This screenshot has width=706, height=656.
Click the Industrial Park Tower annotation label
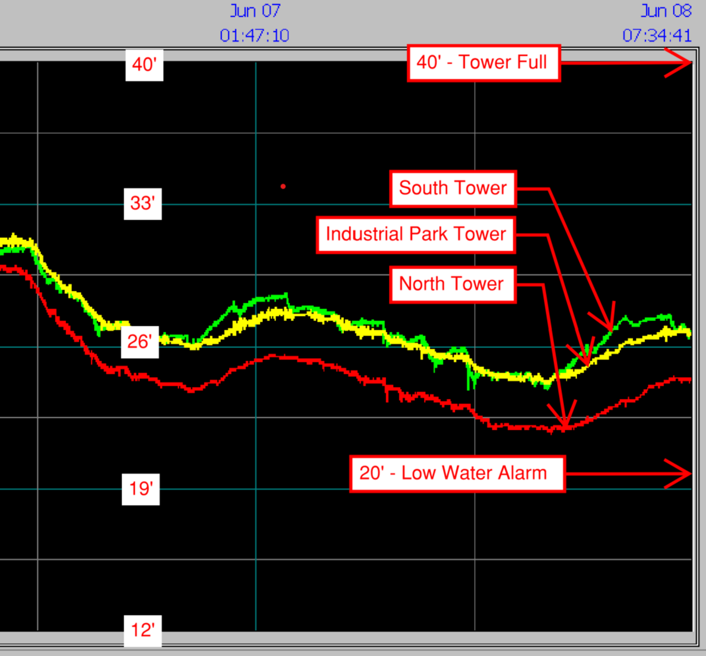(415, 235)
